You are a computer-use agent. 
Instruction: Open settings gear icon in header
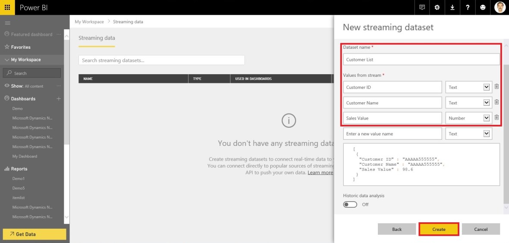tap(437, 7)
